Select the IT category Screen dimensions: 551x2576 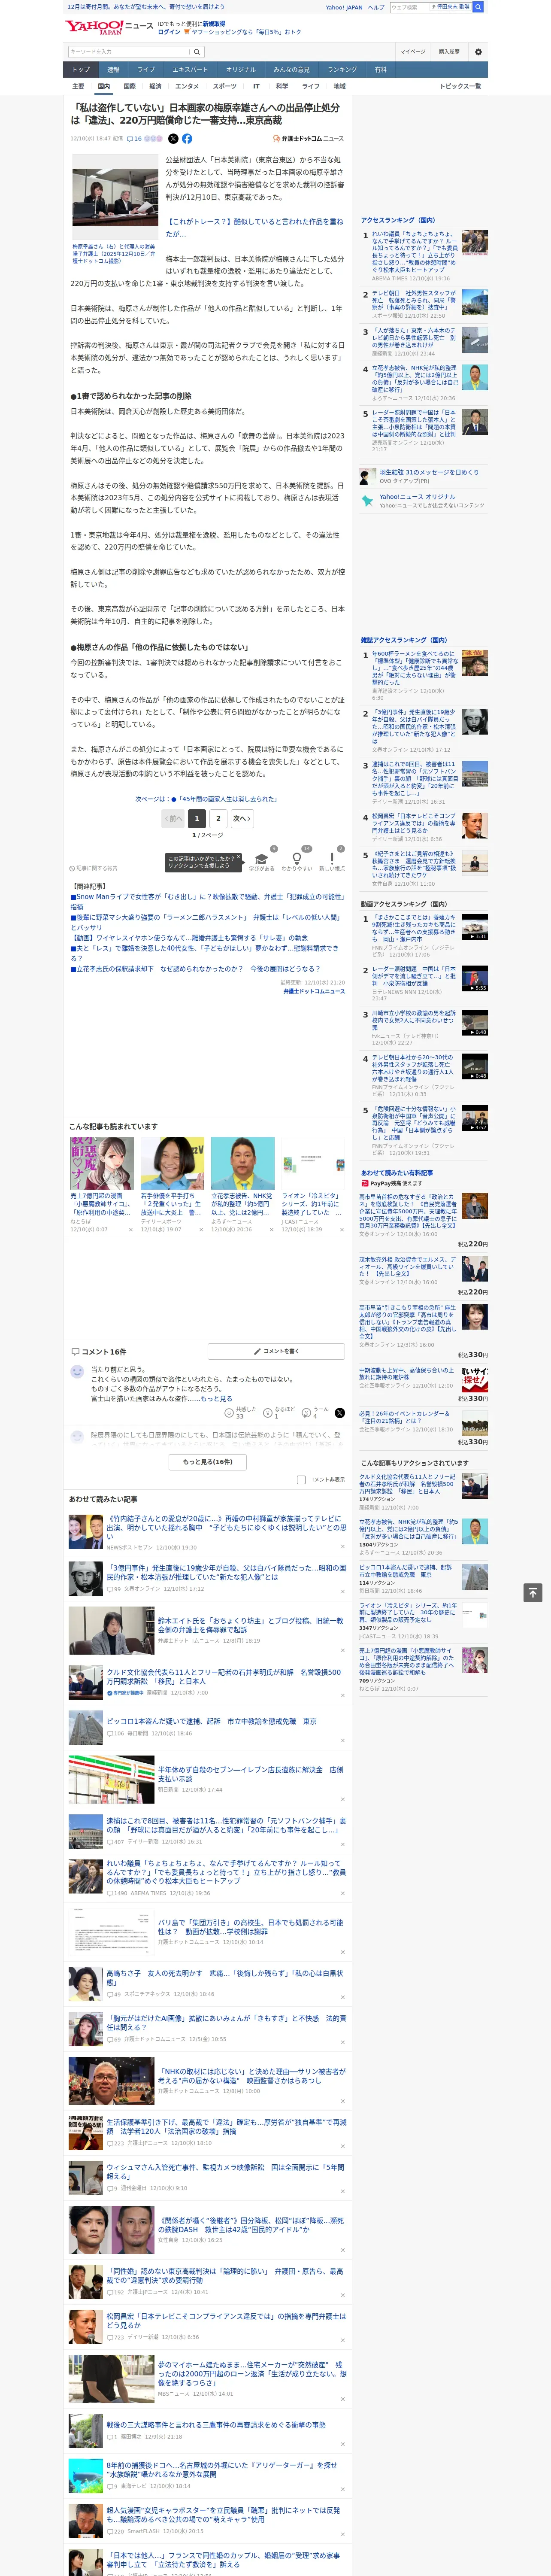pos(256,86)
